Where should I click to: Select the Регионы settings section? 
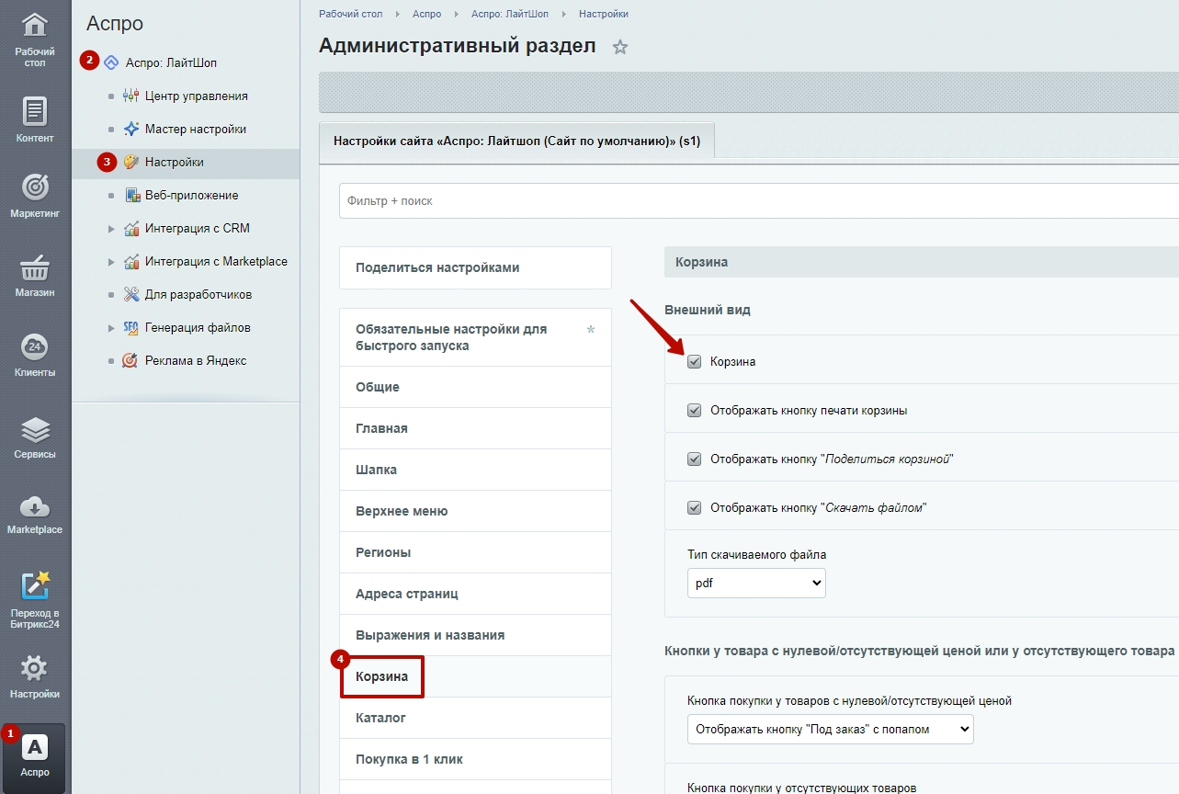click(x=475, y=552)
